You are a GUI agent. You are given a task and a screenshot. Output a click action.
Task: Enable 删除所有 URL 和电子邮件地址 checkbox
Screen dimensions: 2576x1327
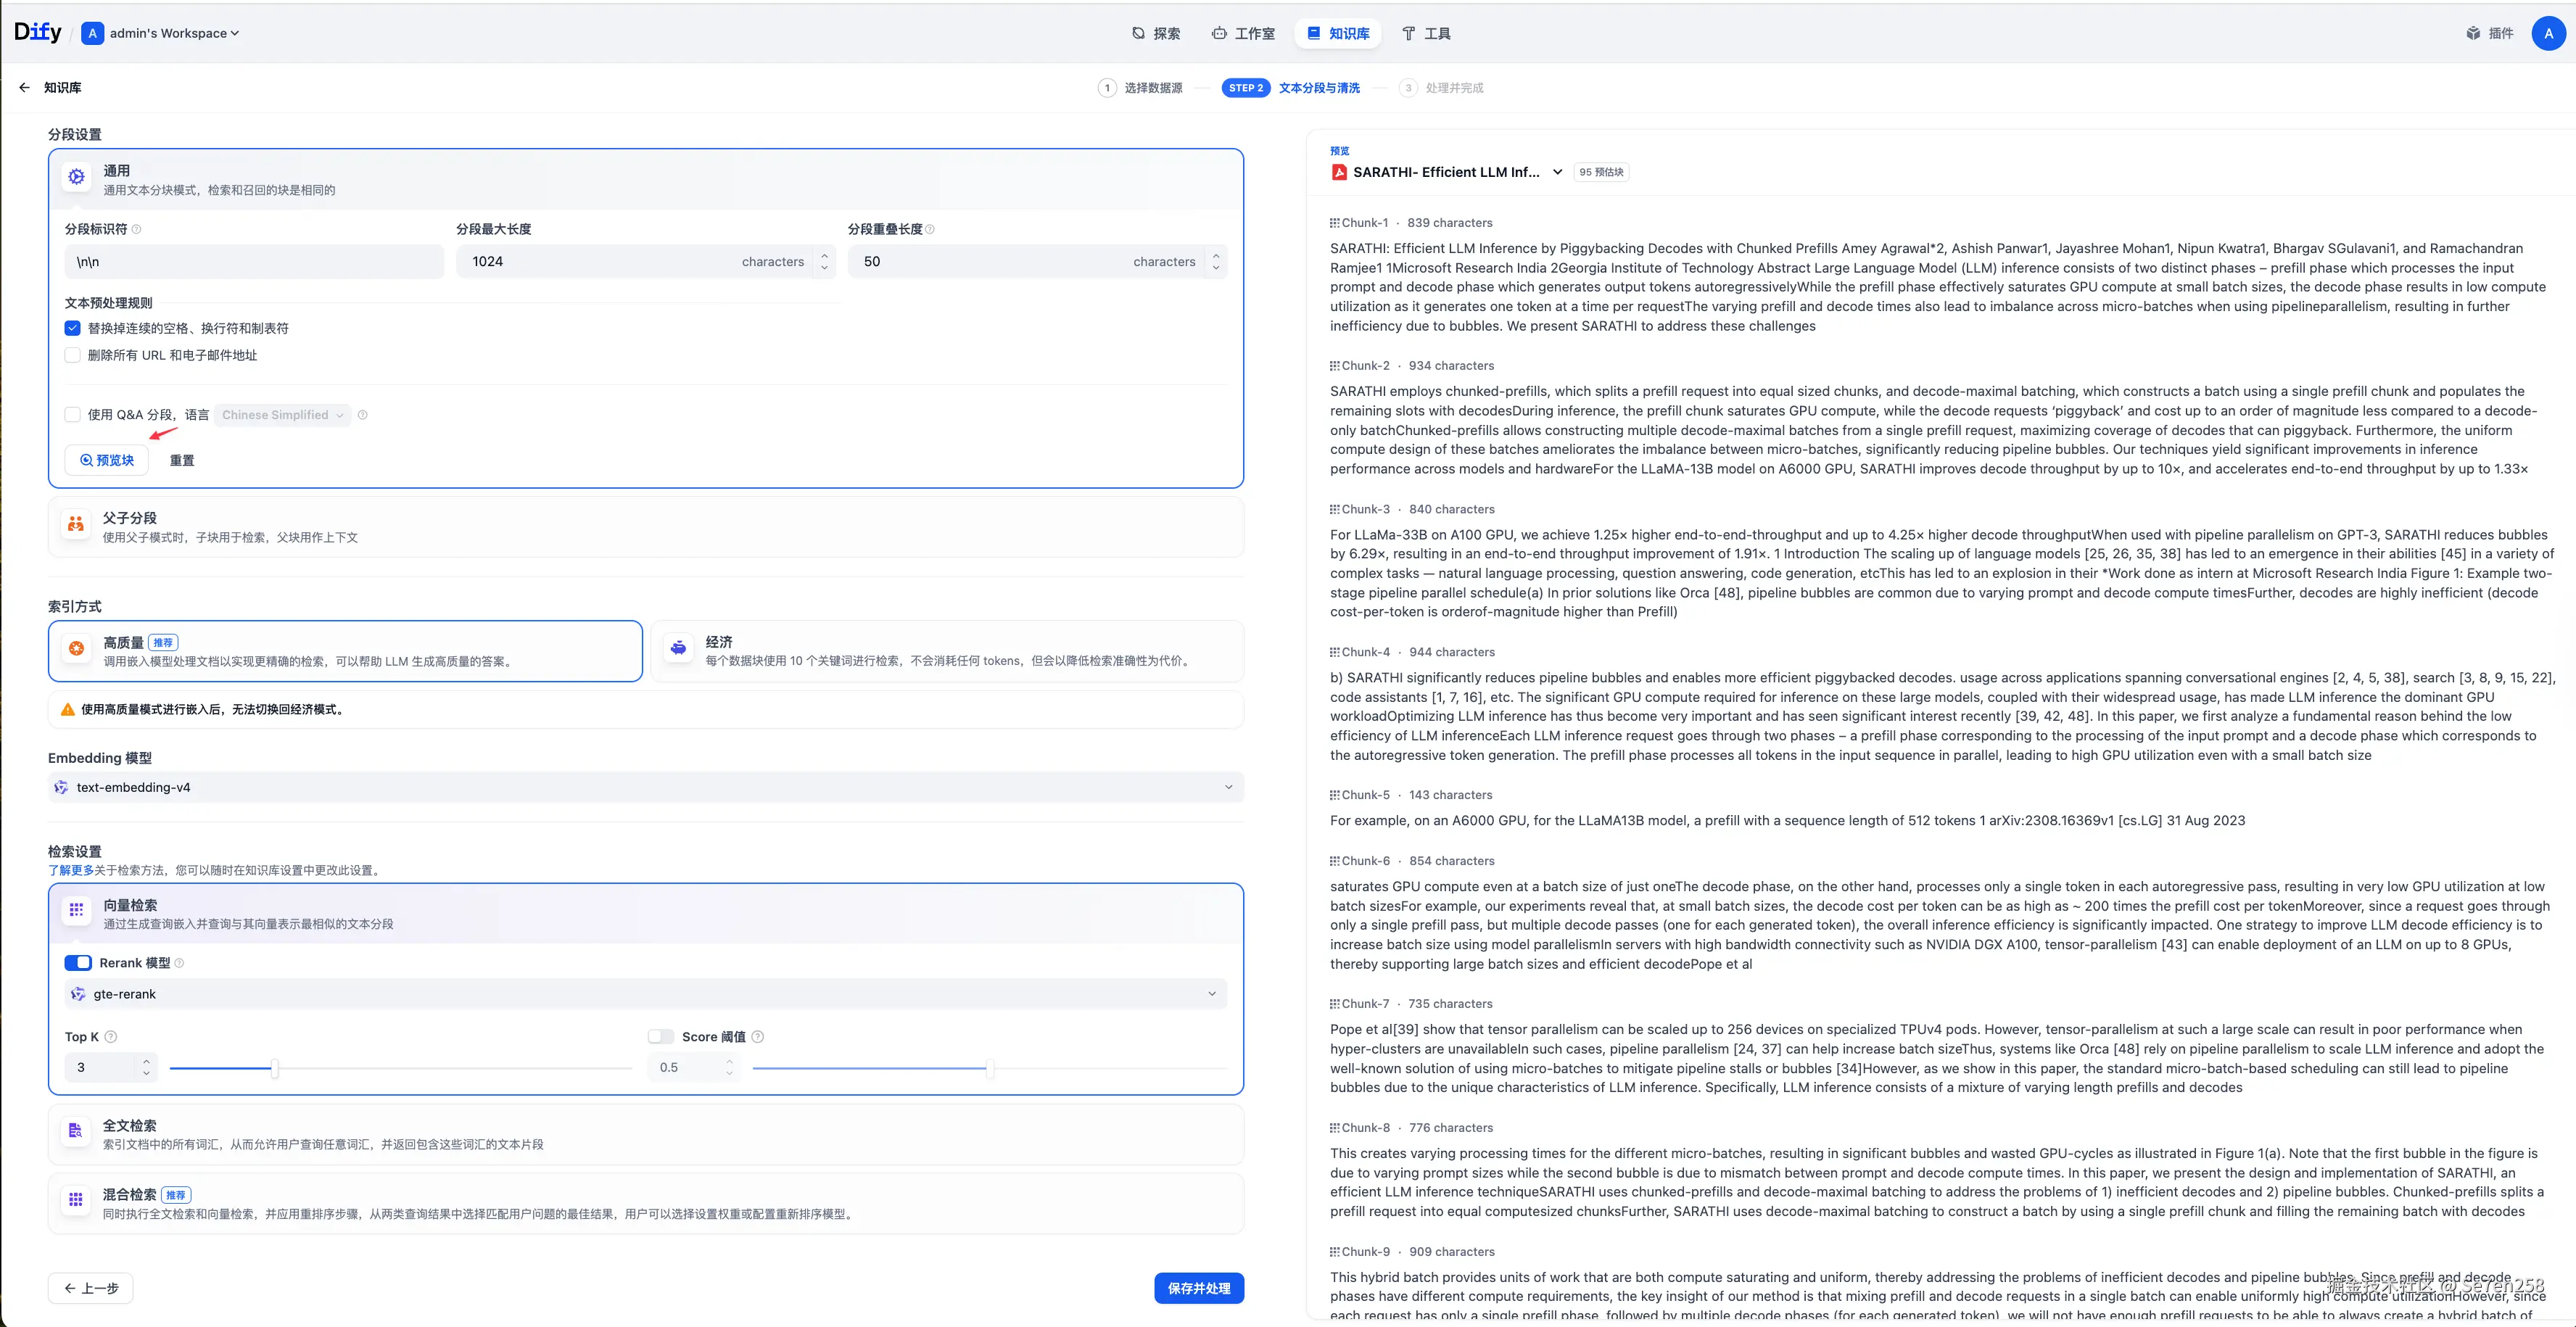pos(73,355)
